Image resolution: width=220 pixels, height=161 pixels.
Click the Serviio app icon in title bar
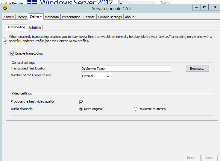tap(5, 8)
